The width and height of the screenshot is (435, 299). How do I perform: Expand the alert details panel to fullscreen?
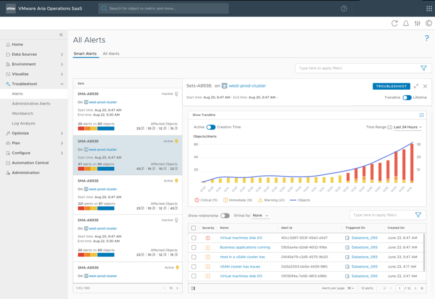coord(416,86)
